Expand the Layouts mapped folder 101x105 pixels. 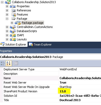(x=7, y=39)
